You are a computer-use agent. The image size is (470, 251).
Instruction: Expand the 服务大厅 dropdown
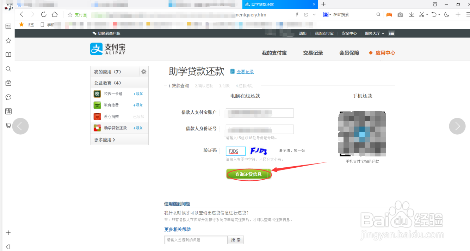(x=375, y=33)
